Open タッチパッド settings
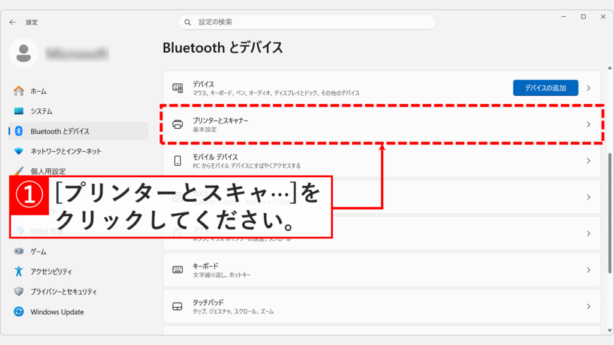Image resolution: width=614 pixels, height=345 pixels. tap(382, 306)
